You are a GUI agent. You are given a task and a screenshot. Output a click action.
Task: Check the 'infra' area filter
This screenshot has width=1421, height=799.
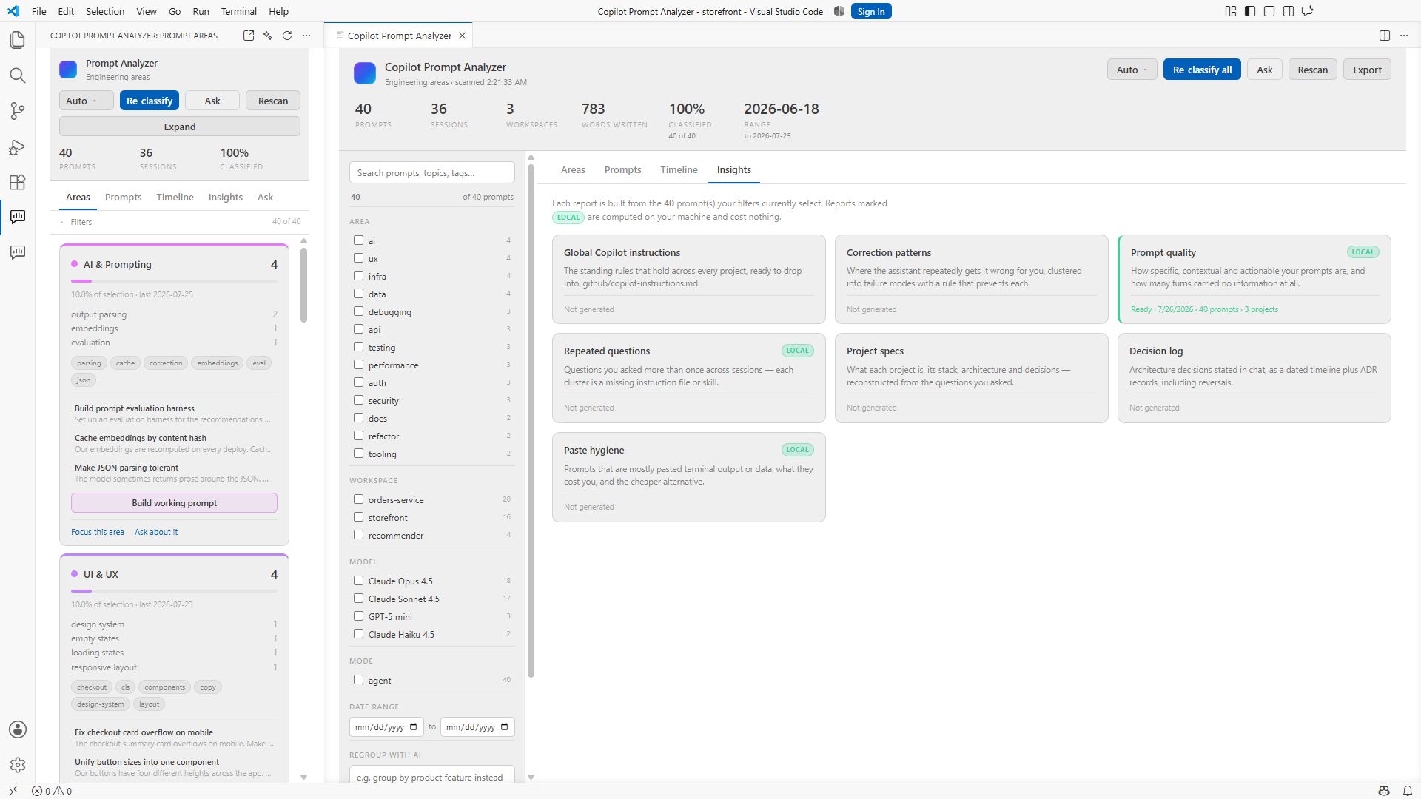(358, 276)
